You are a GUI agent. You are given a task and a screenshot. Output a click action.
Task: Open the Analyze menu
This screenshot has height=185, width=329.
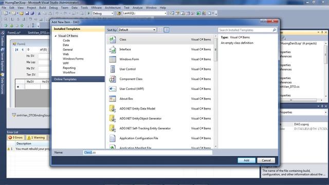click(137, 8)
